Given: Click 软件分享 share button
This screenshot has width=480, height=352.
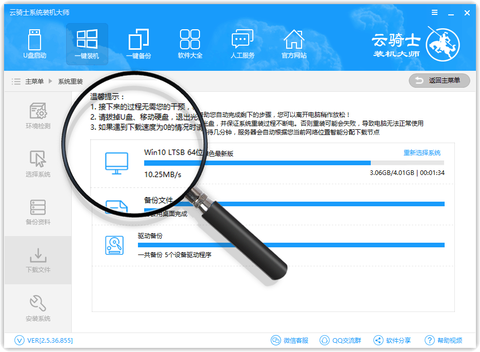Looking at the screenshot, I should pyautogui.click(x=392, y=340).
